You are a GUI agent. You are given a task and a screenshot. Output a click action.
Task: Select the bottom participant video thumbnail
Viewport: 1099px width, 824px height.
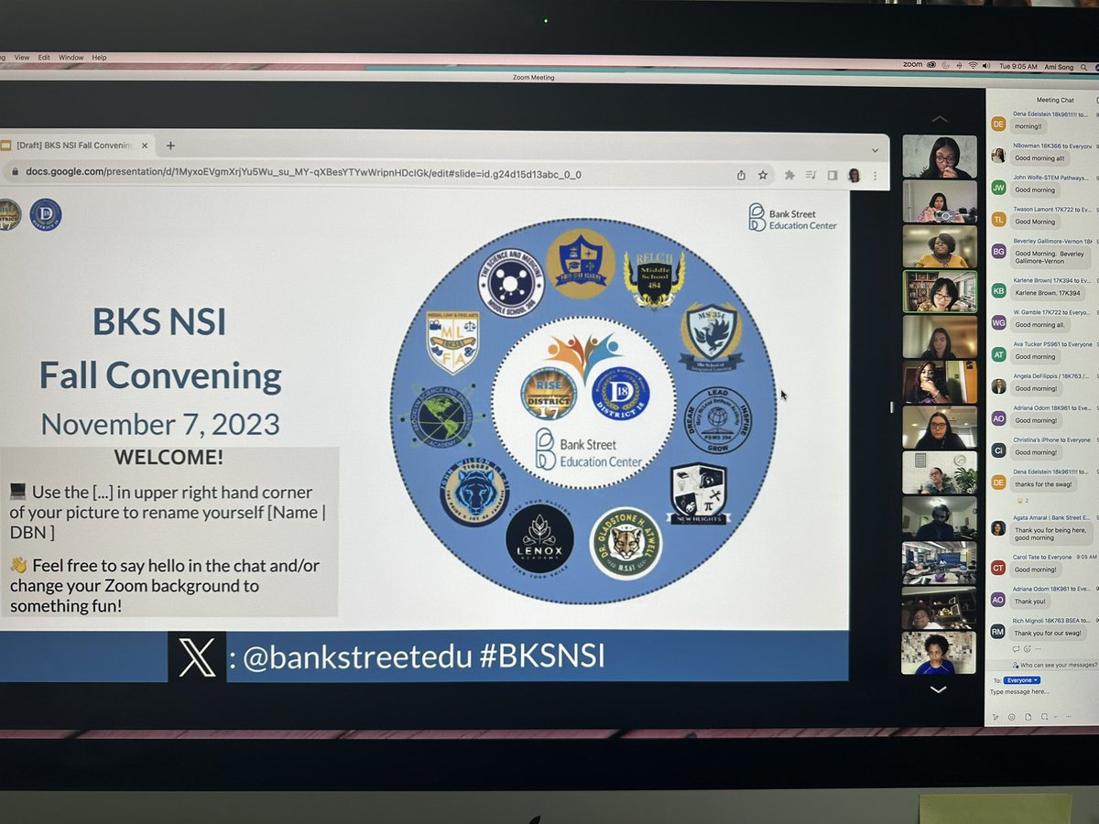[x=939, y=653]
